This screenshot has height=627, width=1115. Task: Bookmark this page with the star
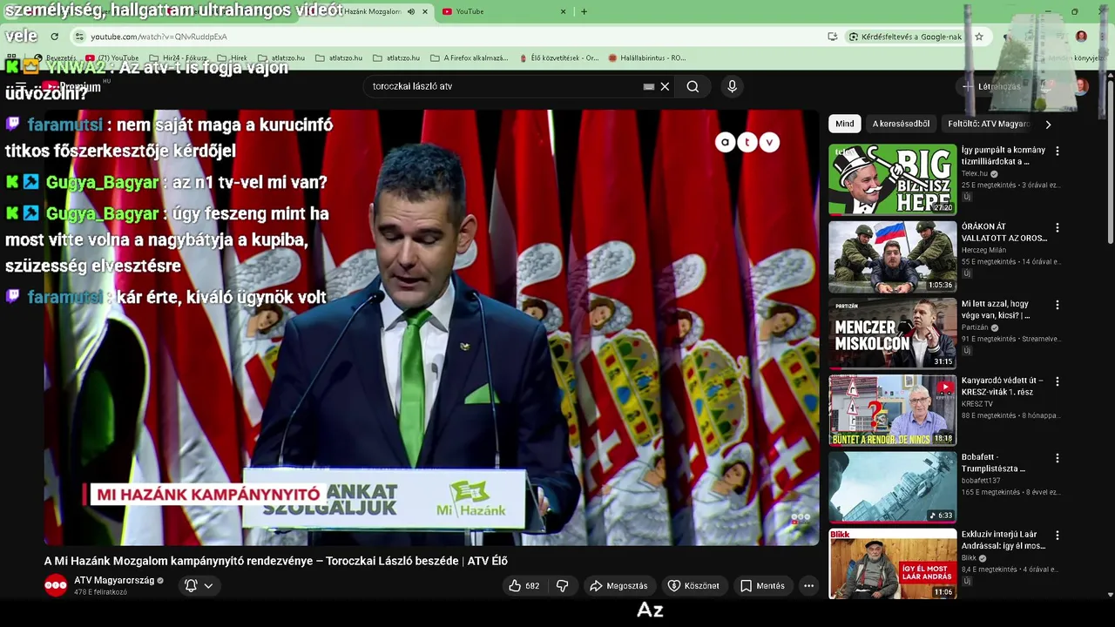tap(979, 37)
